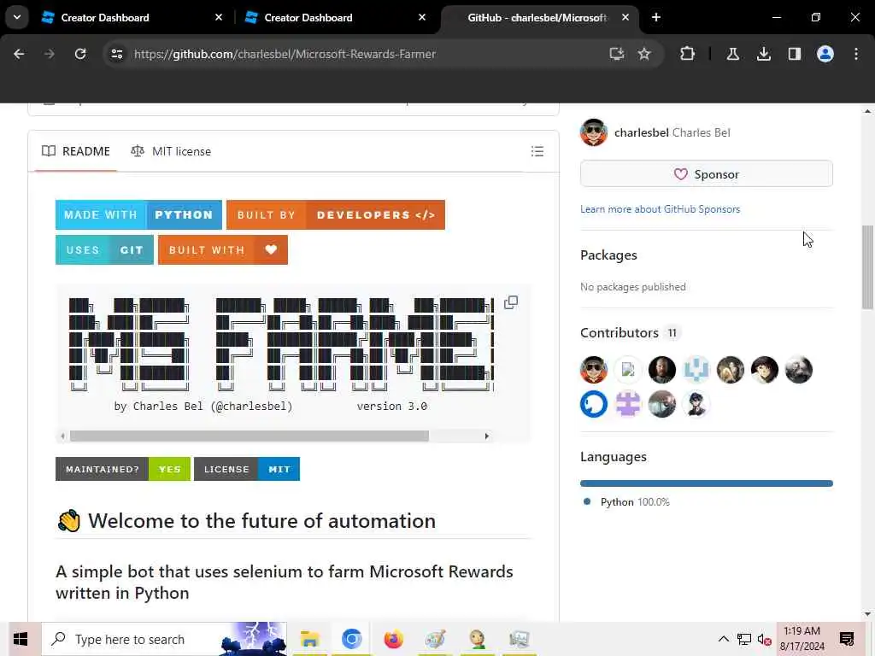Expand the tab search dropdown
Image resolution: width=875 pixels, height=656 pixels.
(x=17, y=17)
